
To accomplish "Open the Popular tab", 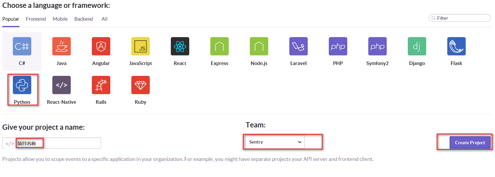I will 11,19.
